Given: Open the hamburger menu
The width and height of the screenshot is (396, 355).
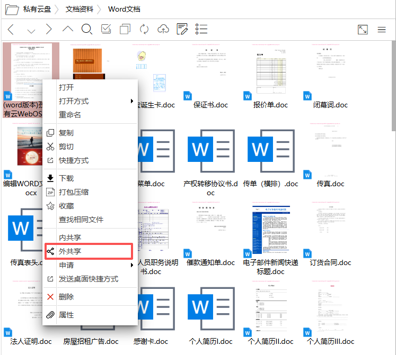Looking at the screenshot, I should tap(382, 30).
